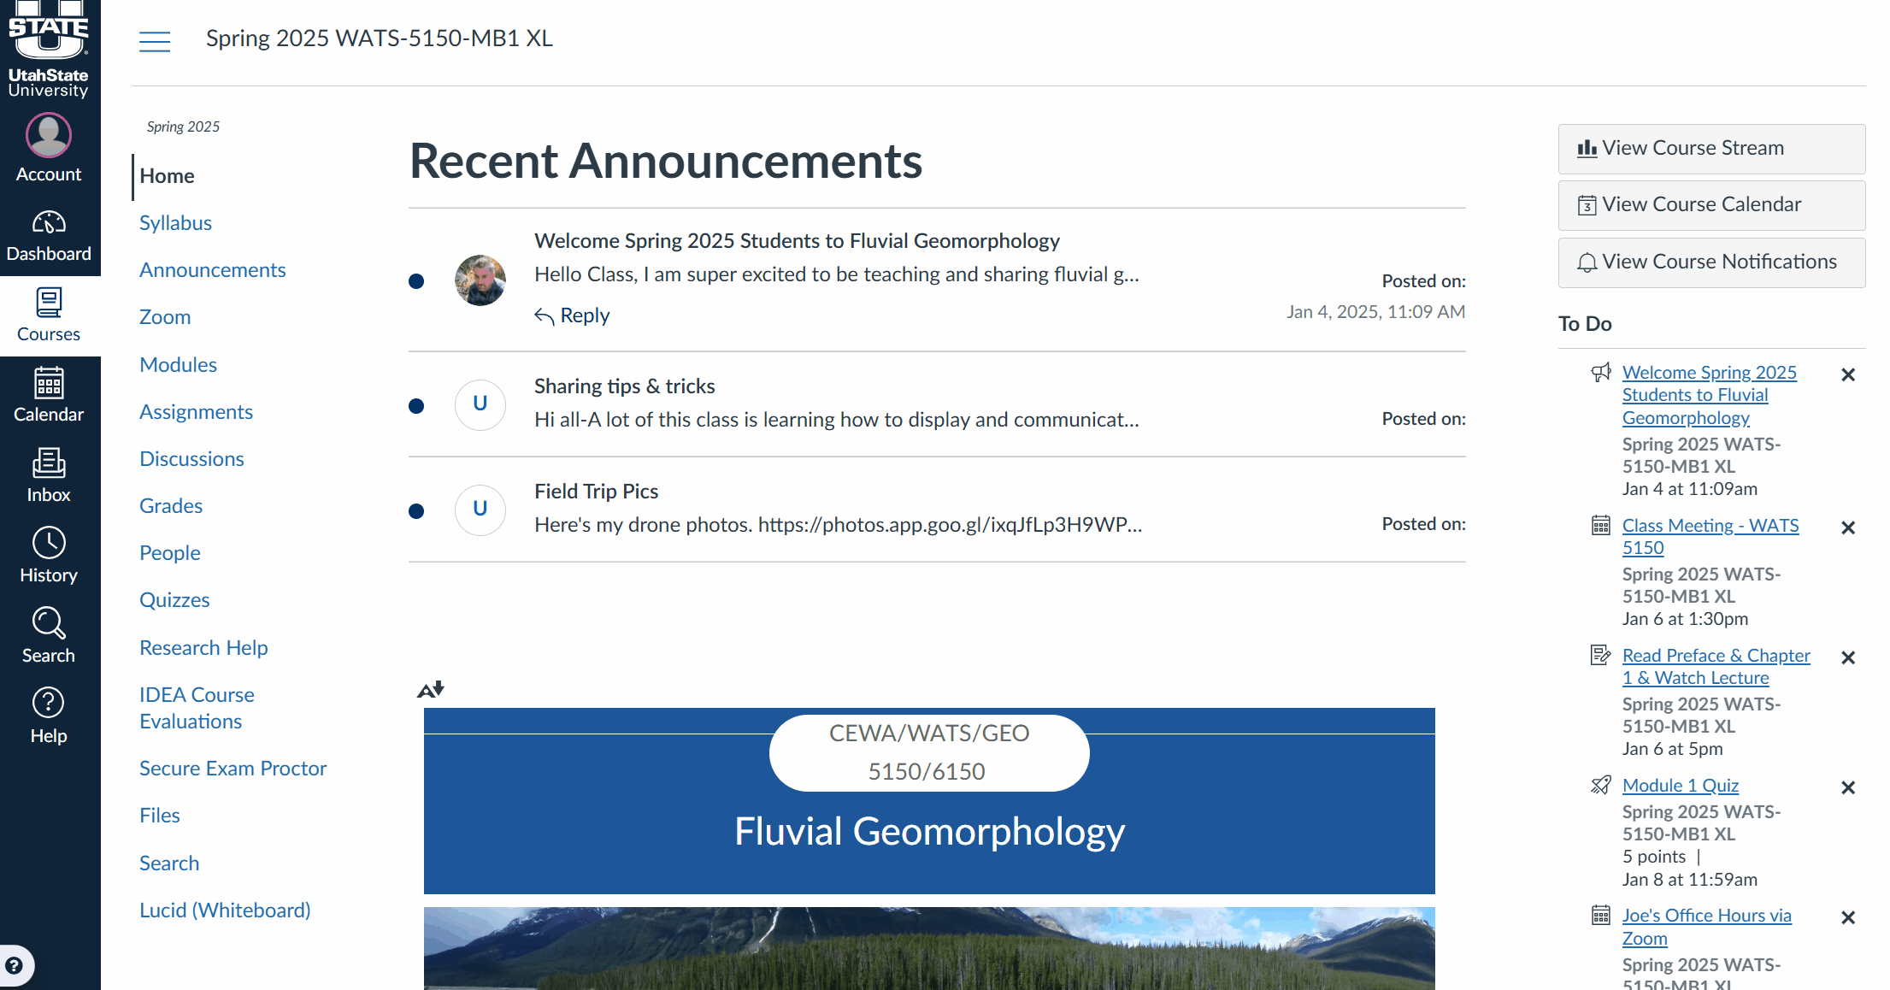Open the Modules course menu item

tap(178, 364)
